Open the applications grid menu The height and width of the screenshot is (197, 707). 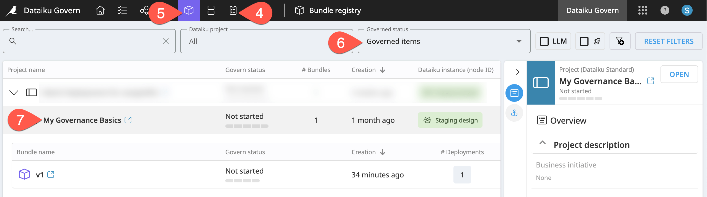[643, 10]
